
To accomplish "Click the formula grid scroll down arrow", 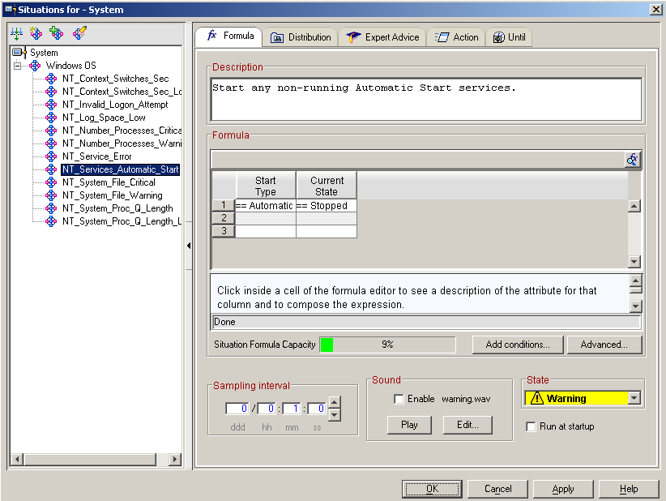I will (634, 262).
